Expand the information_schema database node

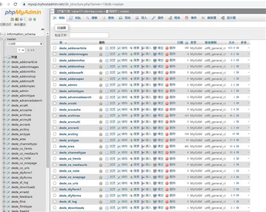(1, 34)
